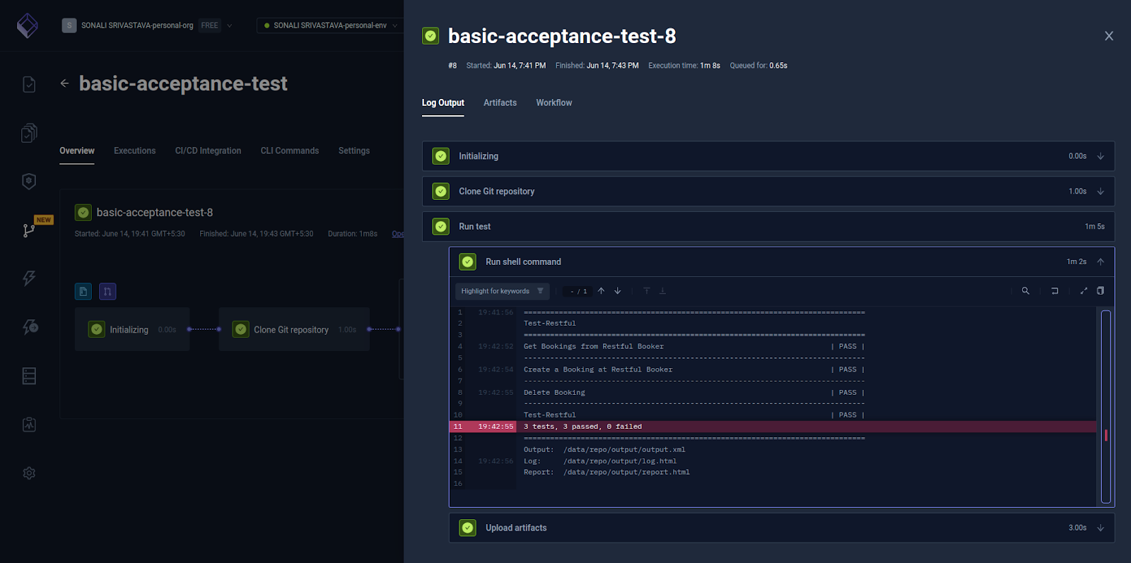
Task: Click the filter icon in Highlight for keywords
Action: [x=540, y=291]
